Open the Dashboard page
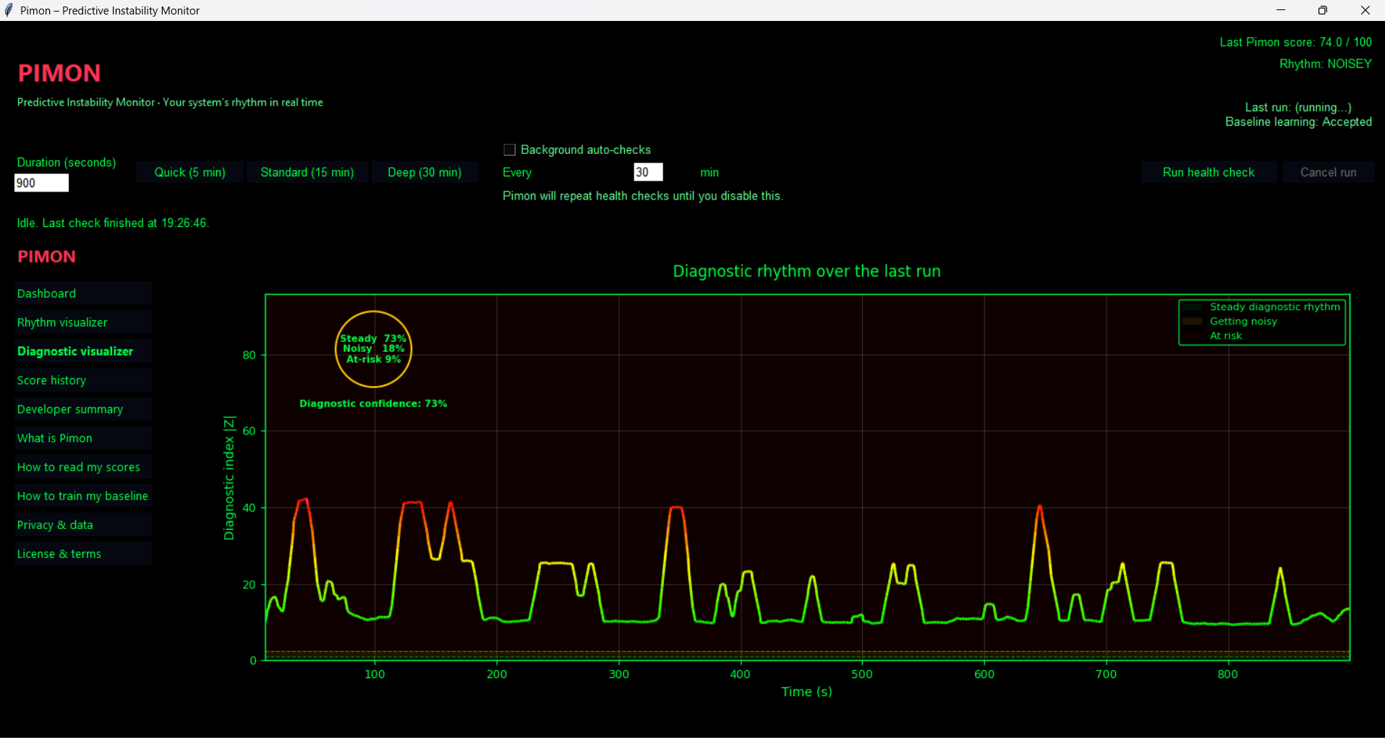Image resolution: width=1385 pixels, height=738 pixels. tap(83, 293)
